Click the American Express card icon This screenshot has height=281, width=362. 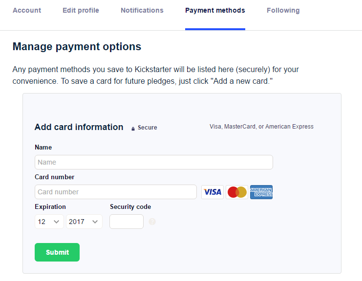261,192
